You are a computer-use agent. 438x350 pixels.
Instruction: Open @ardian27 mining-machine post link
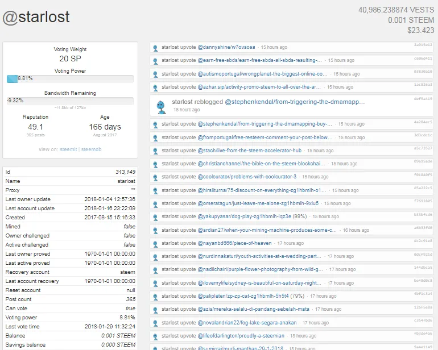[x=267, y=230]
